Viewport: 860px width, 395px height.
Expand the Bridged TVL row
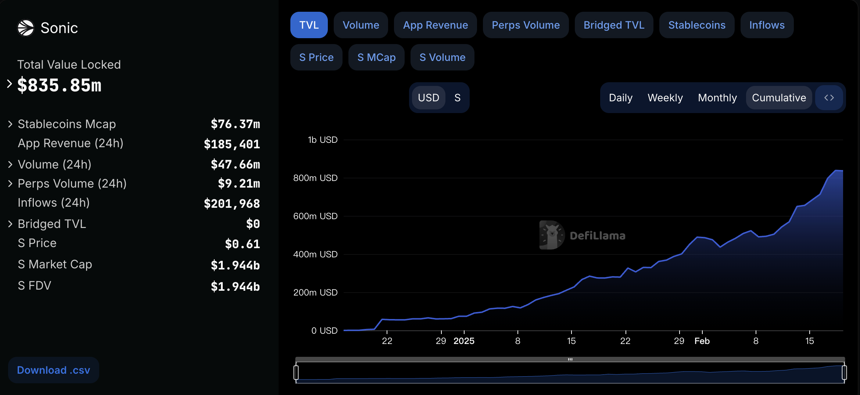pos(10,224)
